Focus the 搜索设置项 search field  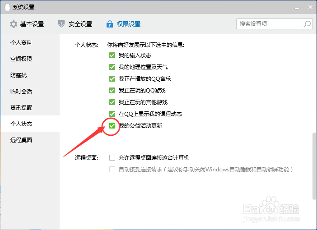(275, 24)
